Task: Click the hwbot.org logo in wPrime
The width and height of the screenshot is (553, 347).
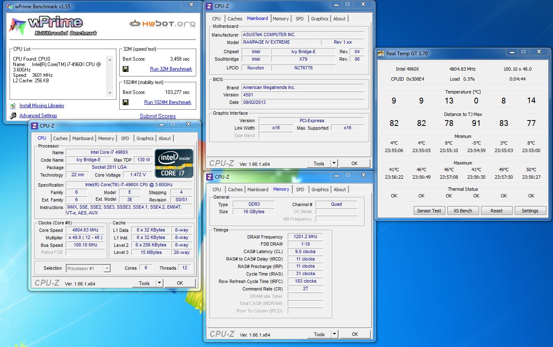Action: pos(162,24)
